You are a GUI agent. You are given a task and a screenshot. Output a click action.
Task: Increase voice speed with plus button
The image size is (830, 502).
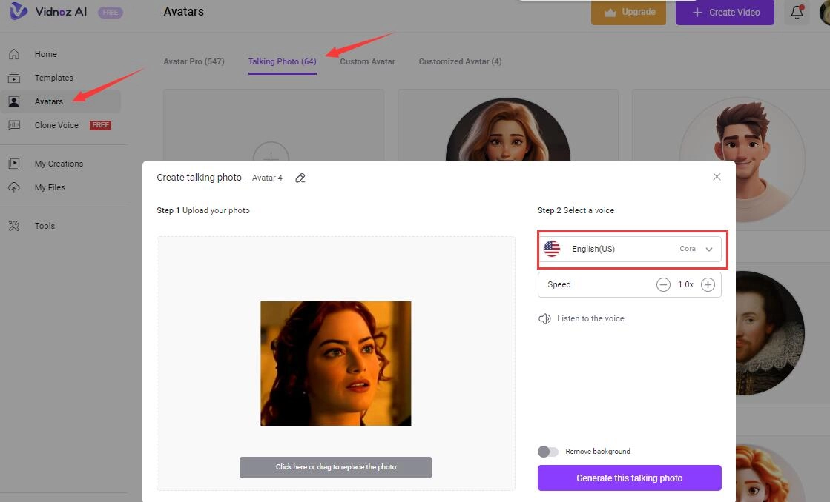click(x=708, y=285)
